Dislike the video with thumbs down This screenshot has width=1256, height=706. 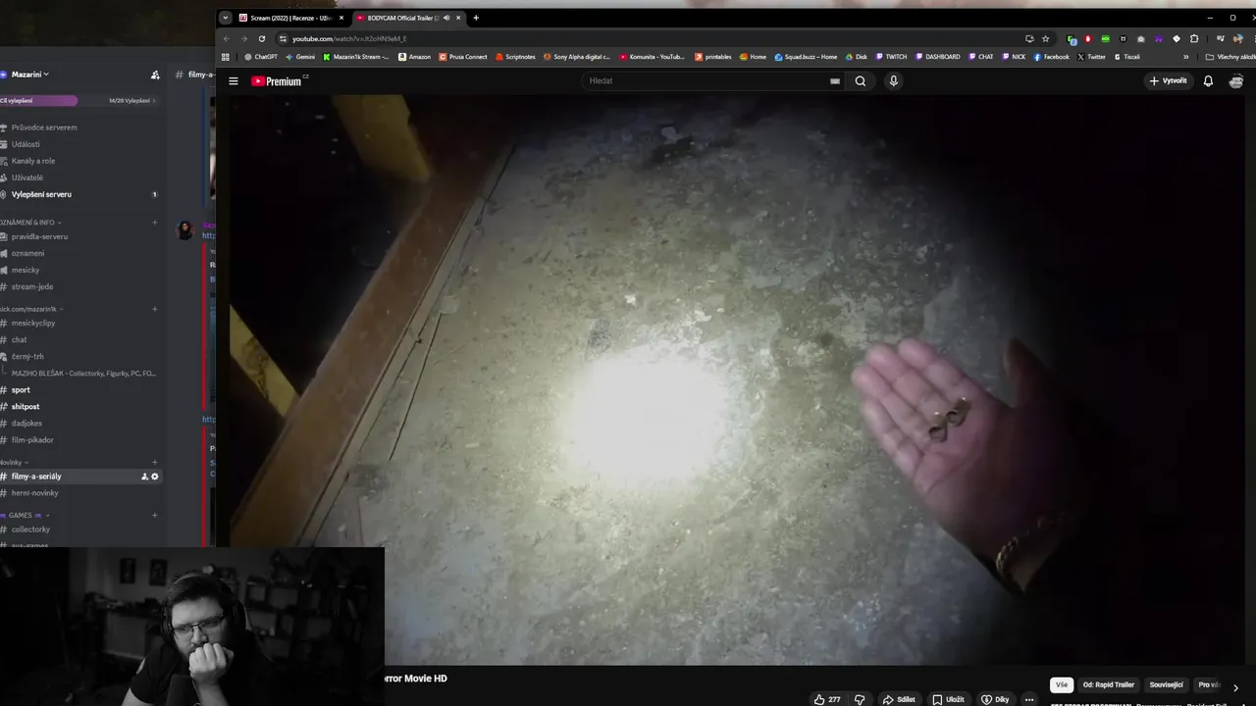click(860, 699)
